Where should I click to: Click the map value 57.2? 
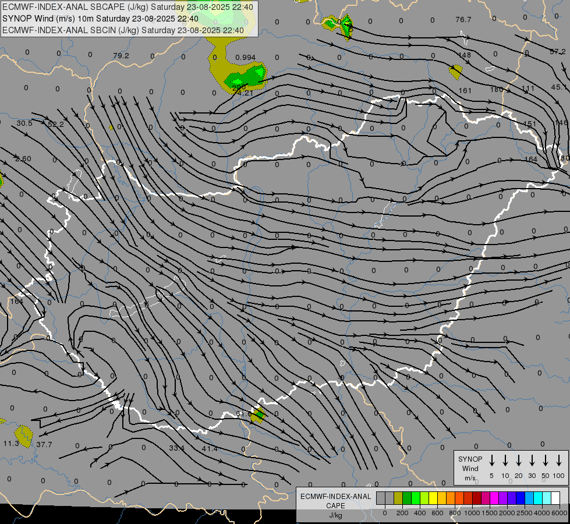[x=558, y=52]
